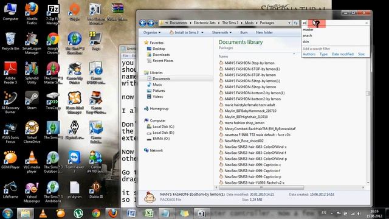Click Burn toolbar button
Viewport: 389px width, 219px height.
[244, 32]
